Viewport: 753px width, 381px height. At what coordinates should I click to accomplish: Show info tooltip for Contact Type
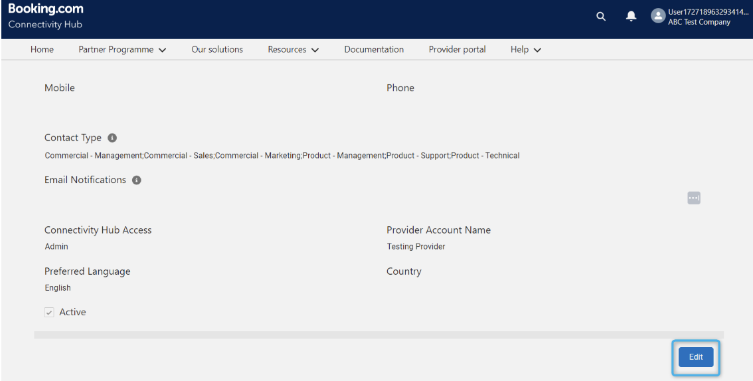point(112,138)
